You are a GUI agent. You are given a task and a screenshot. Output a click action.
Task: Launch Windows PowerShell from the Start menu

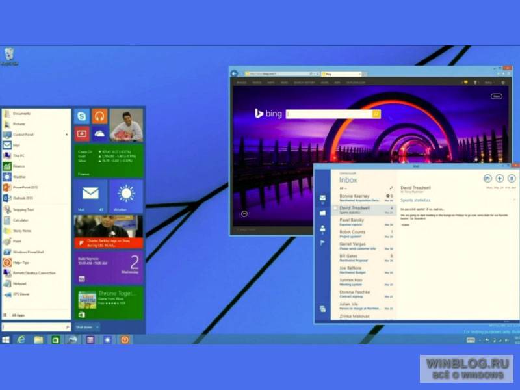tap(36, 252)
